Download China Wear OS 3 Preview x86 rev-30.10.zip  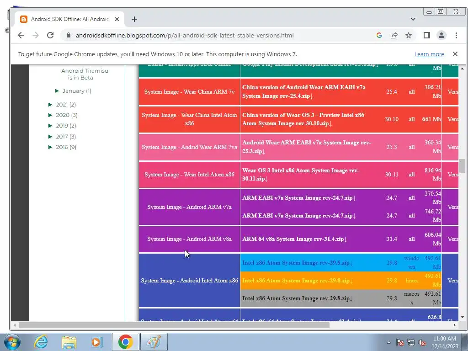[303, 119]
